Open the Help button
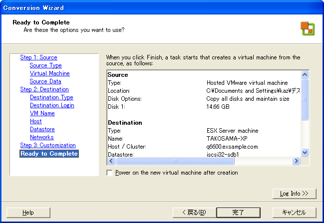Screen dimensions: 324x223 coord(28,213)
